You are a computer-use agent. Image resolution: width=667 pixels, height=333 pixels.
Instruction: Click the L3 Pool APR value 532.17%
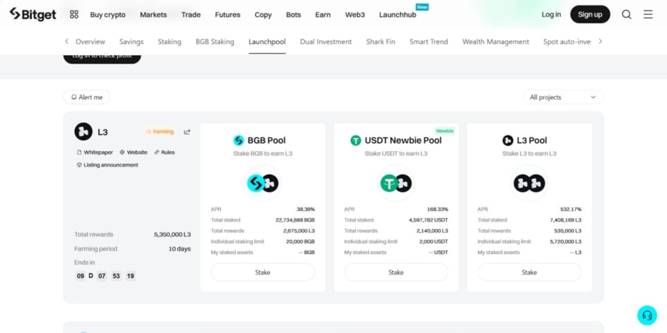tap(571, 209)
